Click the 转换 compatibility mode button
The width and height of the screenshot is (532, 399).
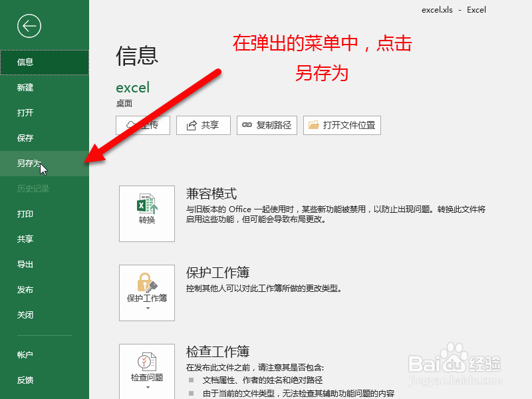pyautogui.click(x=147, y=213)
